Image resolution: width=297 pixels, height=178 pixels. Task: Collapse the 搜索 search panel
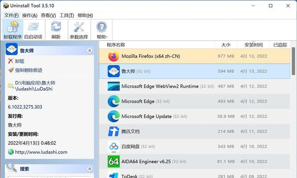point(90,169)
